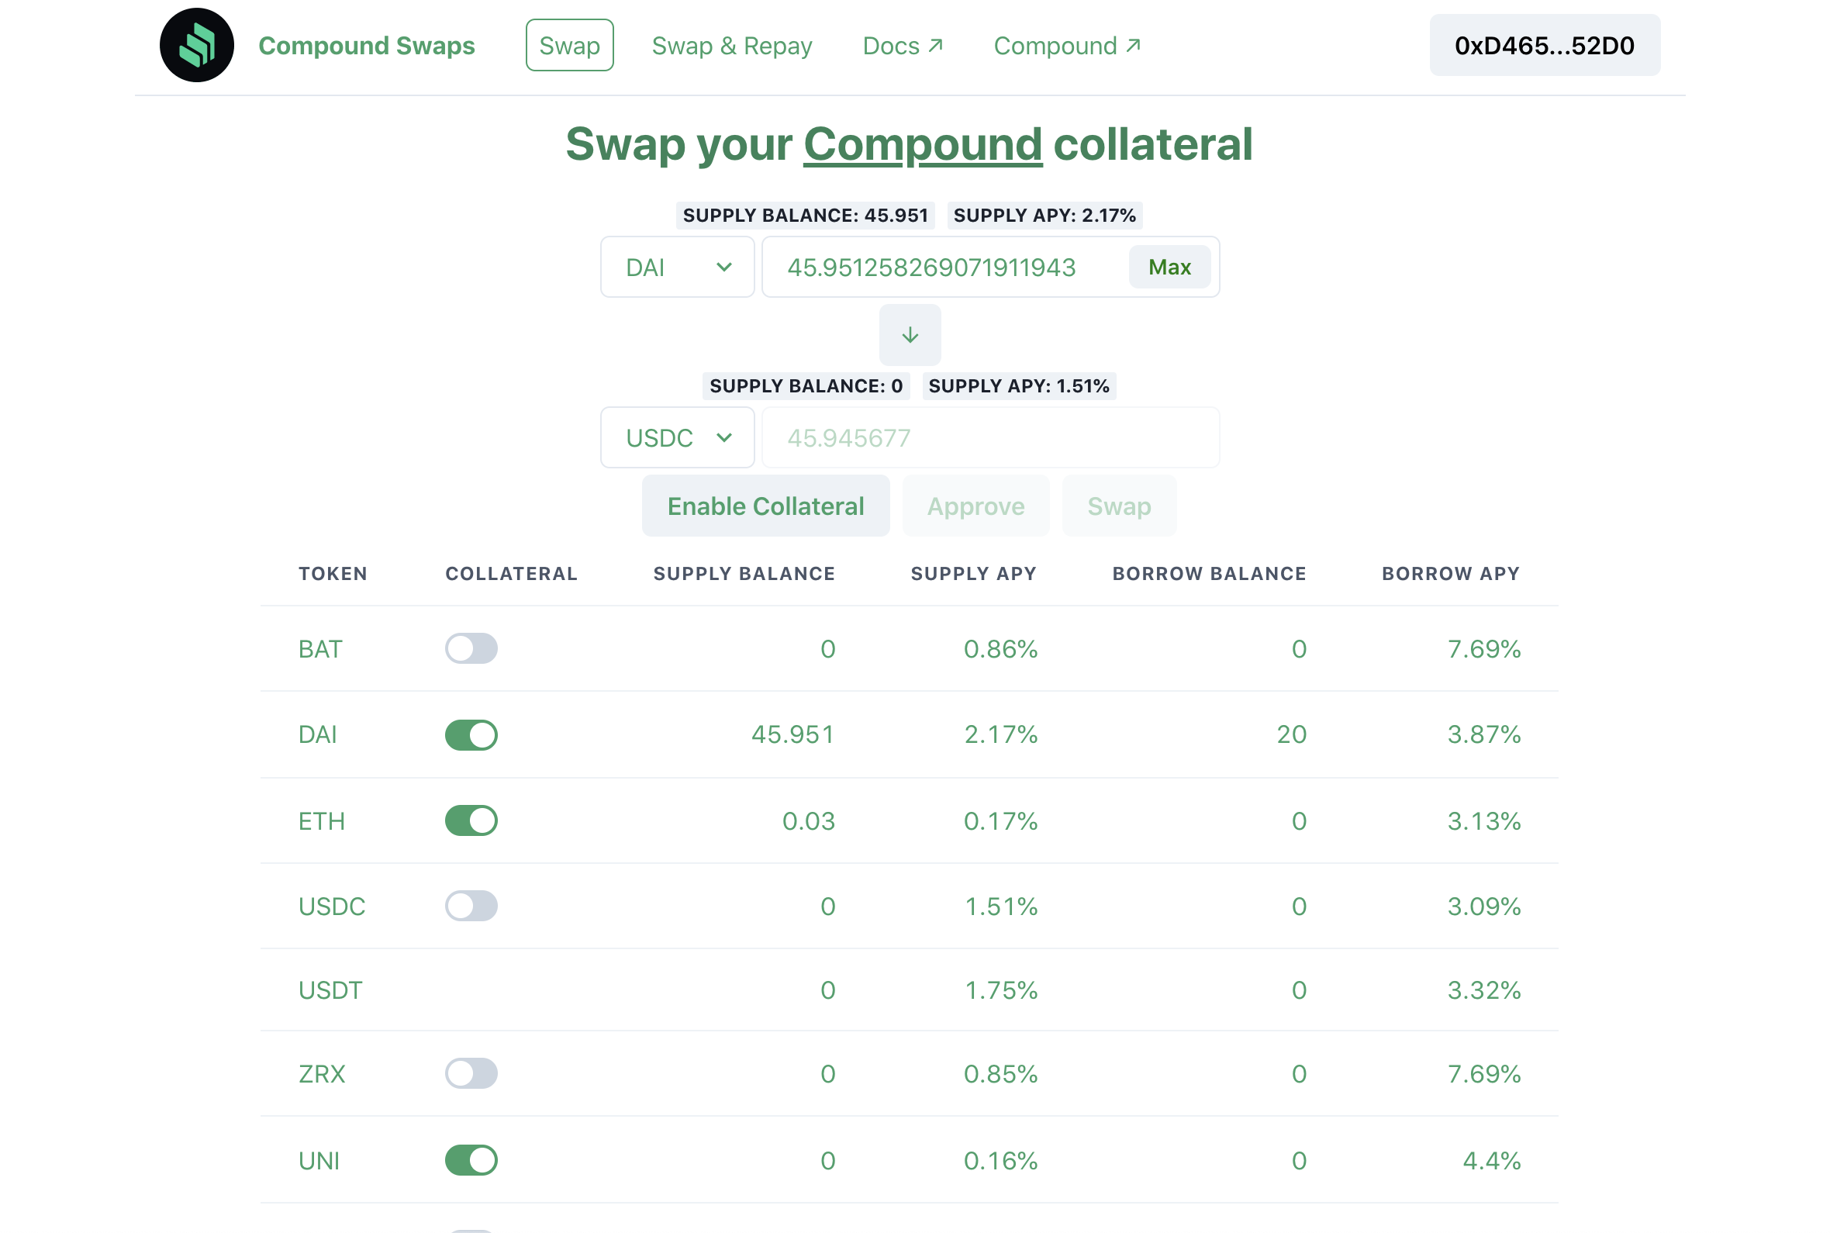This screenshot has height=1233, width=1830.
Task: Click the DAI token row label
Action: pos(318,734)
